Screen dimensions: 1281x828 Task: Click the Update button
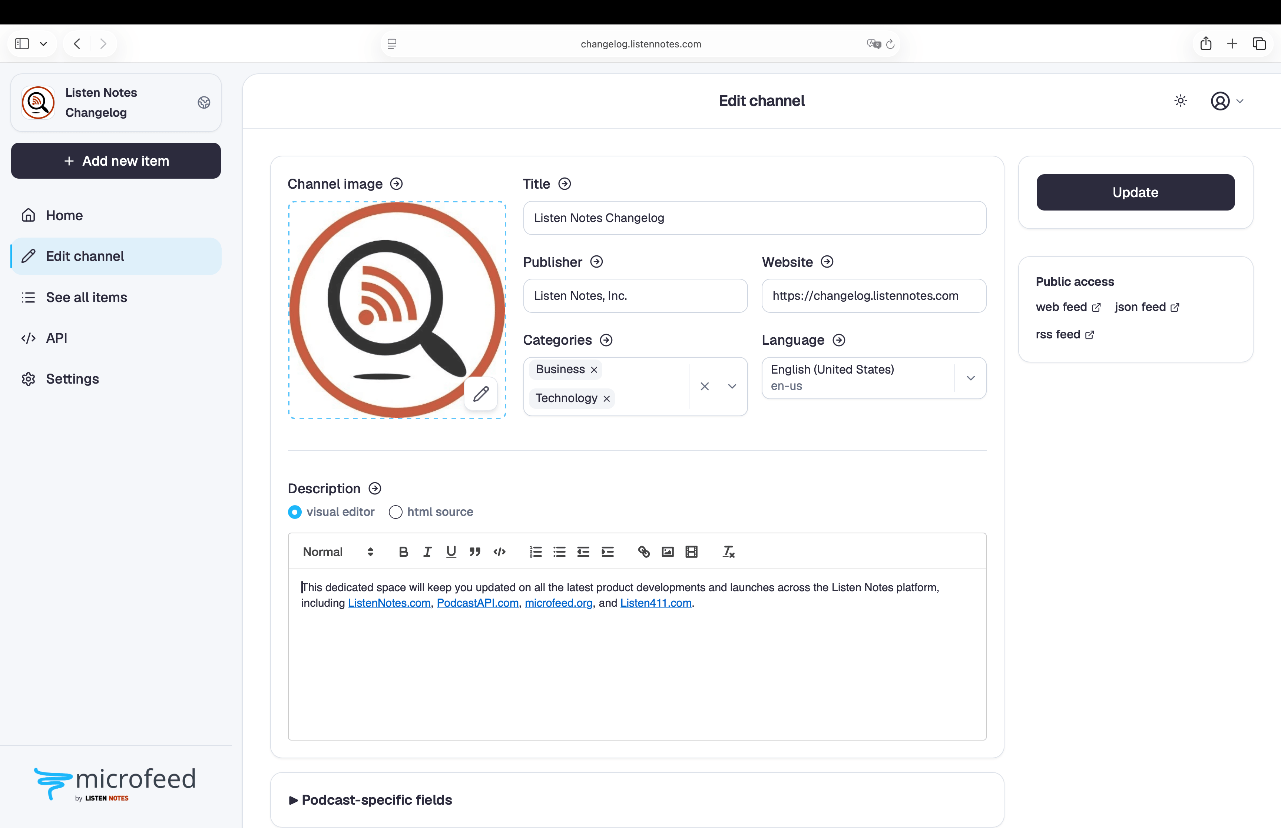[x=1135, y=192]
